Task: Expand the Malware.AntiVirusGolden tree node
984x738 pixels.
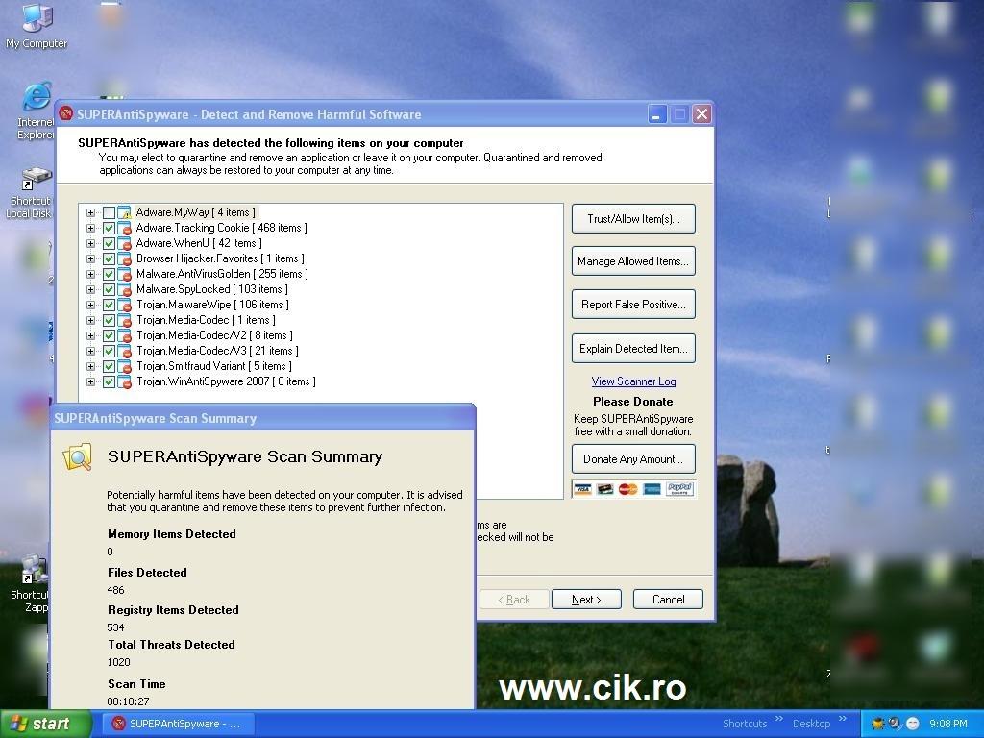Action: (x=91, y=274)
